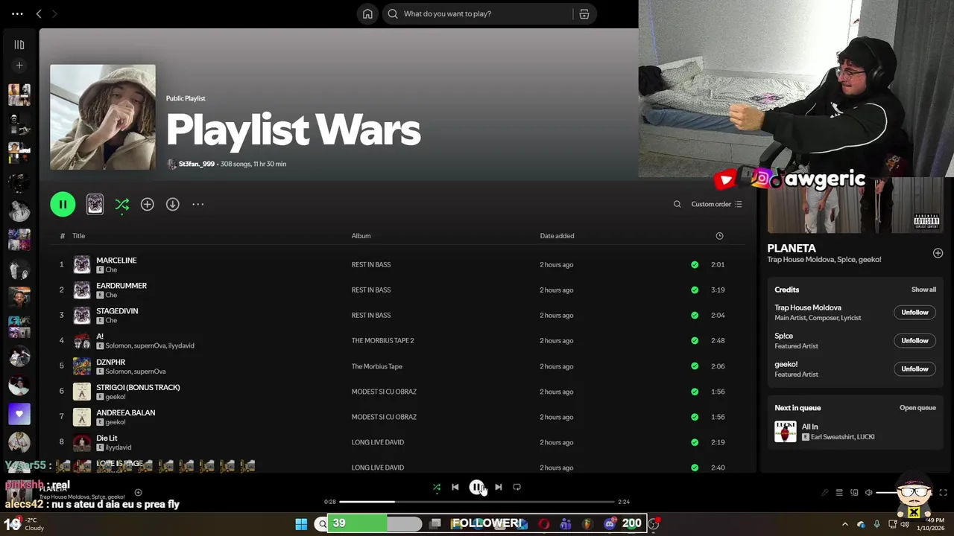Image resolution: width=954 pixels, height=536 pixels.
Task: Toggle saved checkmark for DZNPHR
Action: (695, 366)
